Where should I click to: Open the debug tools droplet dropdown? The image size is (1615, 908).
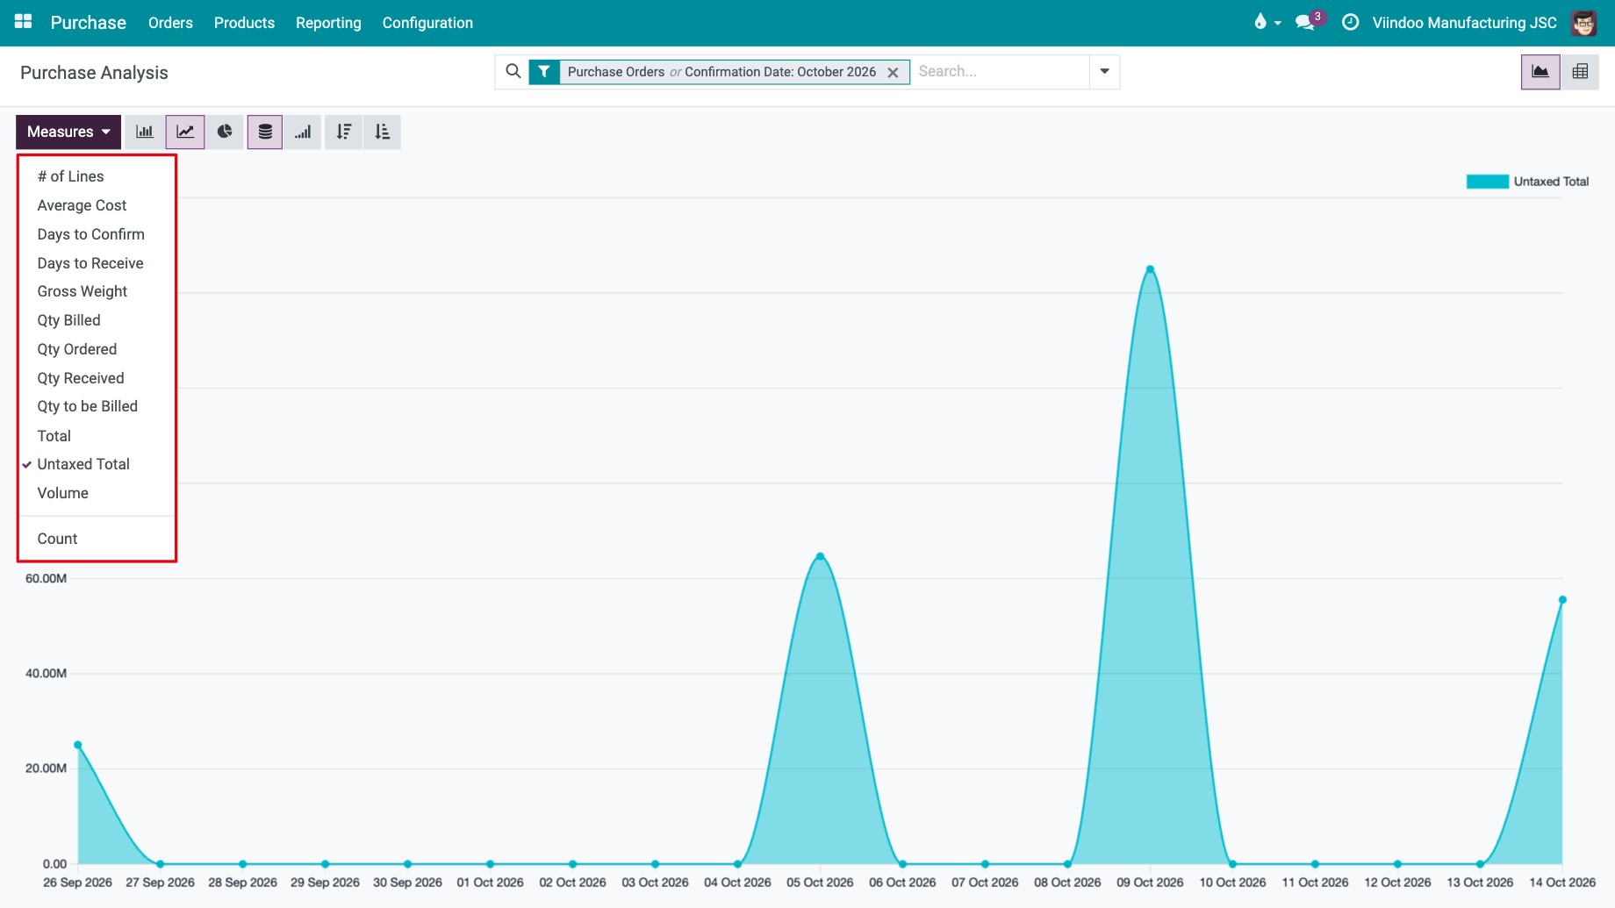click(1267, 23)
